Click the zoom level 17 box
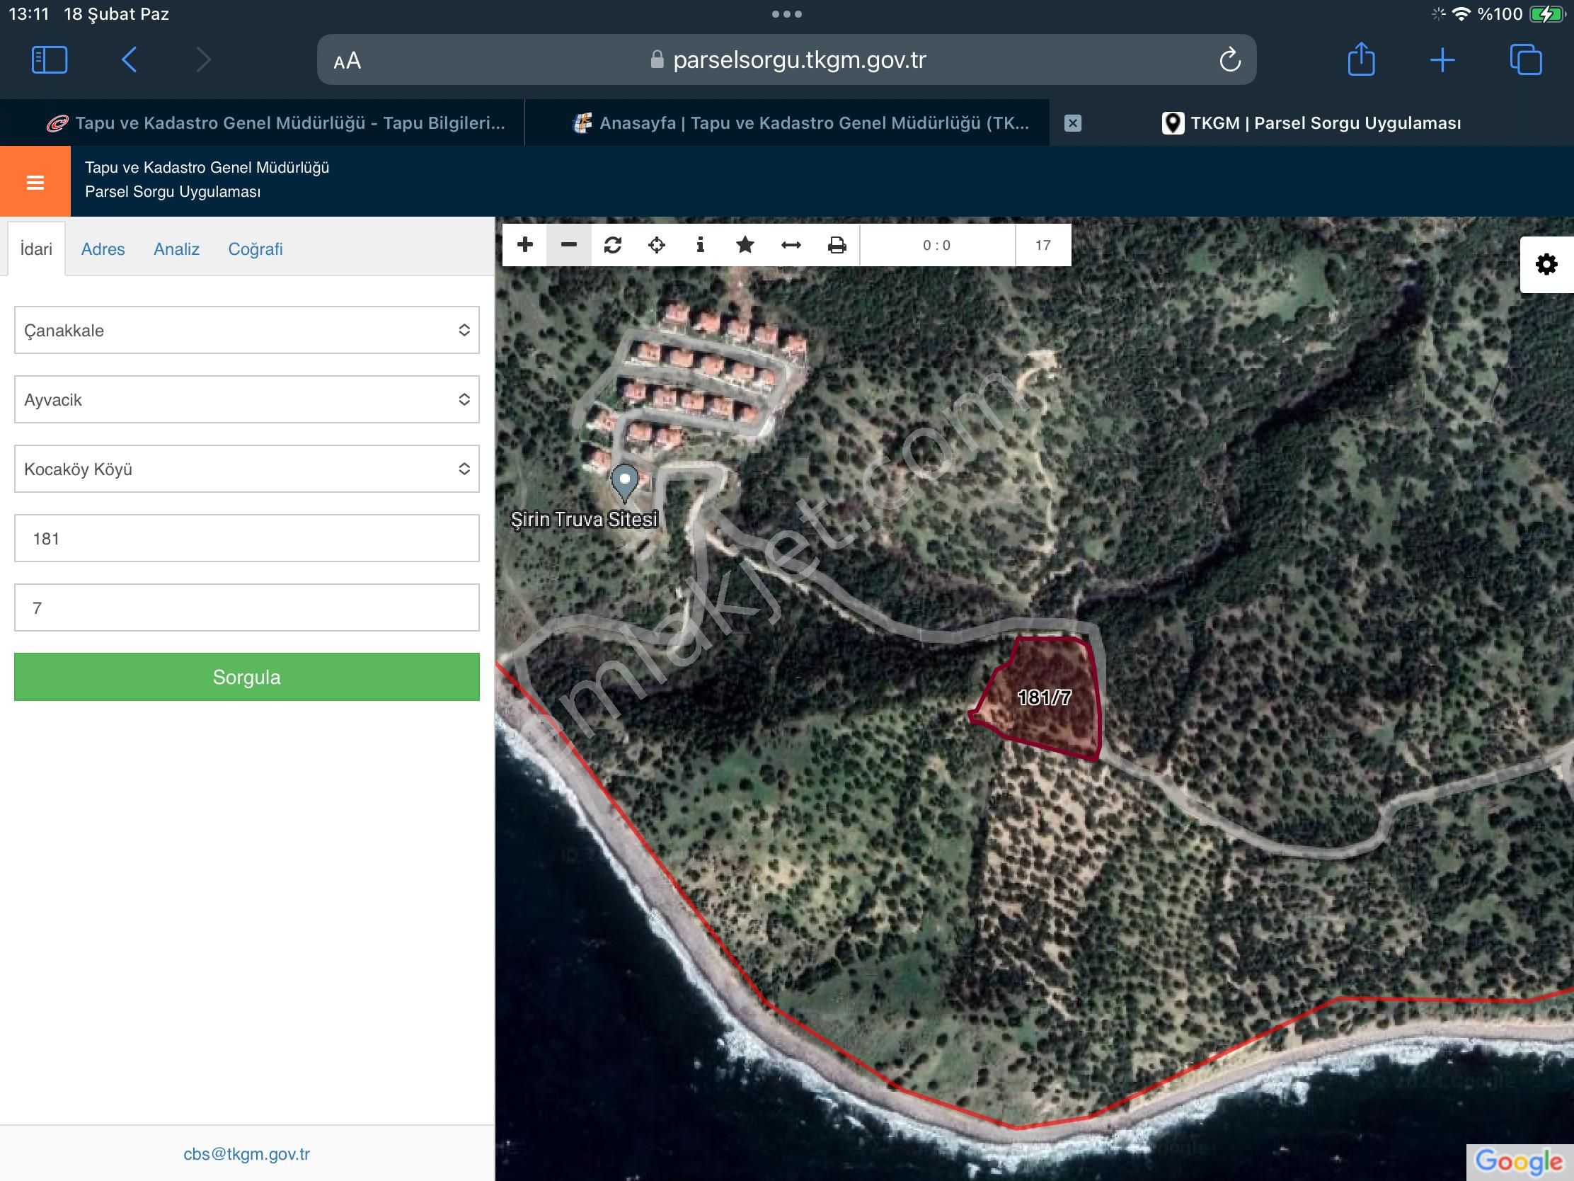The height and width of the screenshot is (1181, 1574). (1043, 245)
